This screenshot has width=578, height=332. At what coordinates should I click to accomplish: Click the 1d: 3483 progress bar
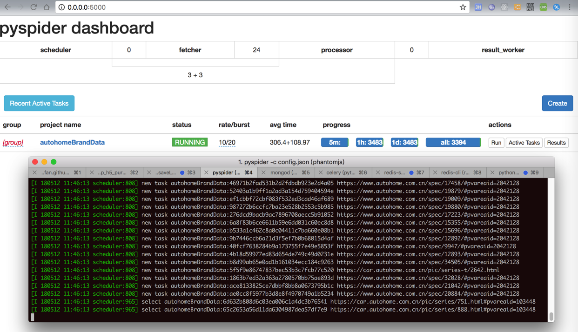coord(404,142)
